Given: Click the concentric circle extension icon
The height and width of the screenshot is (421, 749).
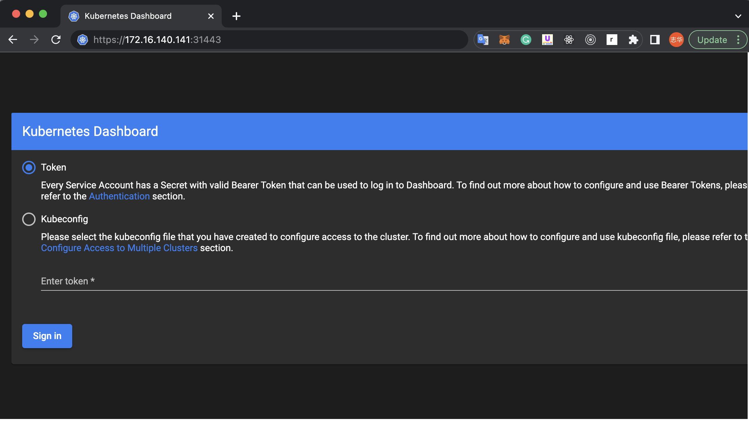Looking at the screenshot, I should 590,40.
